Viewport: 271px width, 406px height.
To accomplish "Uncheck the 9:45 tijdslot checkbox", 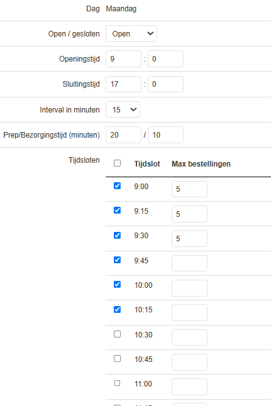I will 117,260.
